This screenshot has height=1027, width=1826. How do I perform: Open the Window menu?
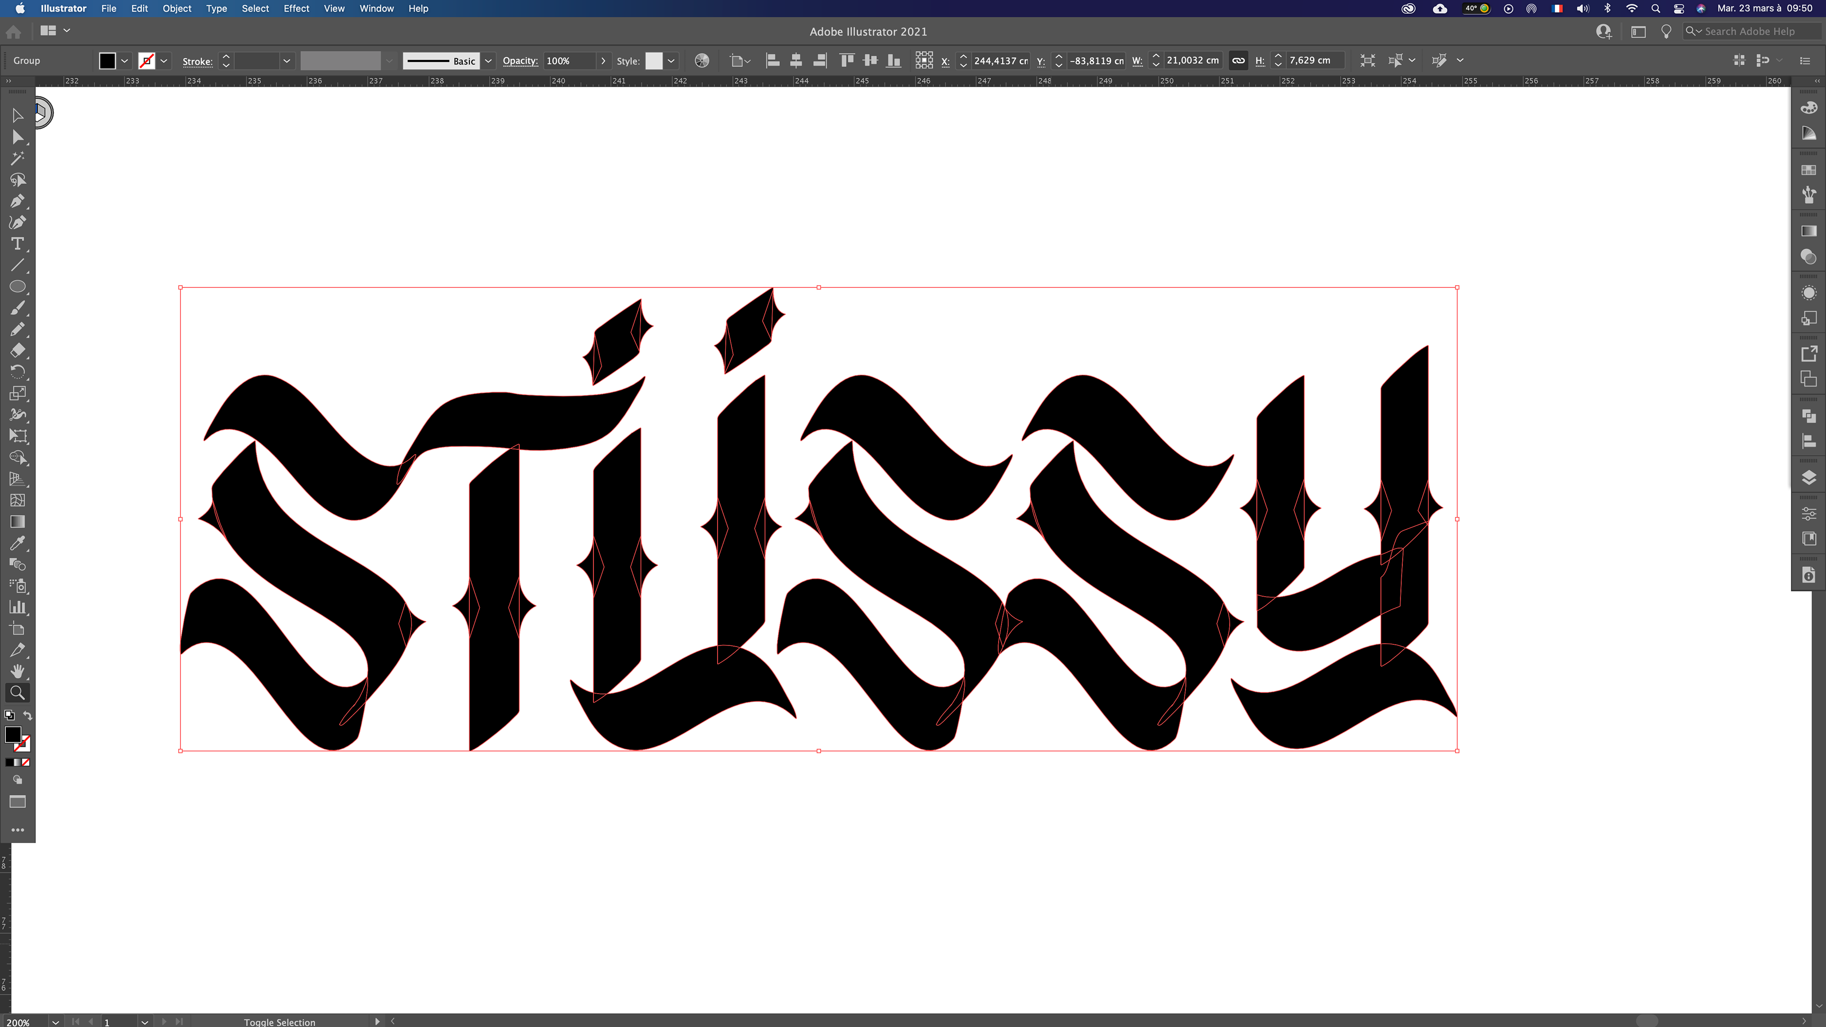tap(377, 9)
